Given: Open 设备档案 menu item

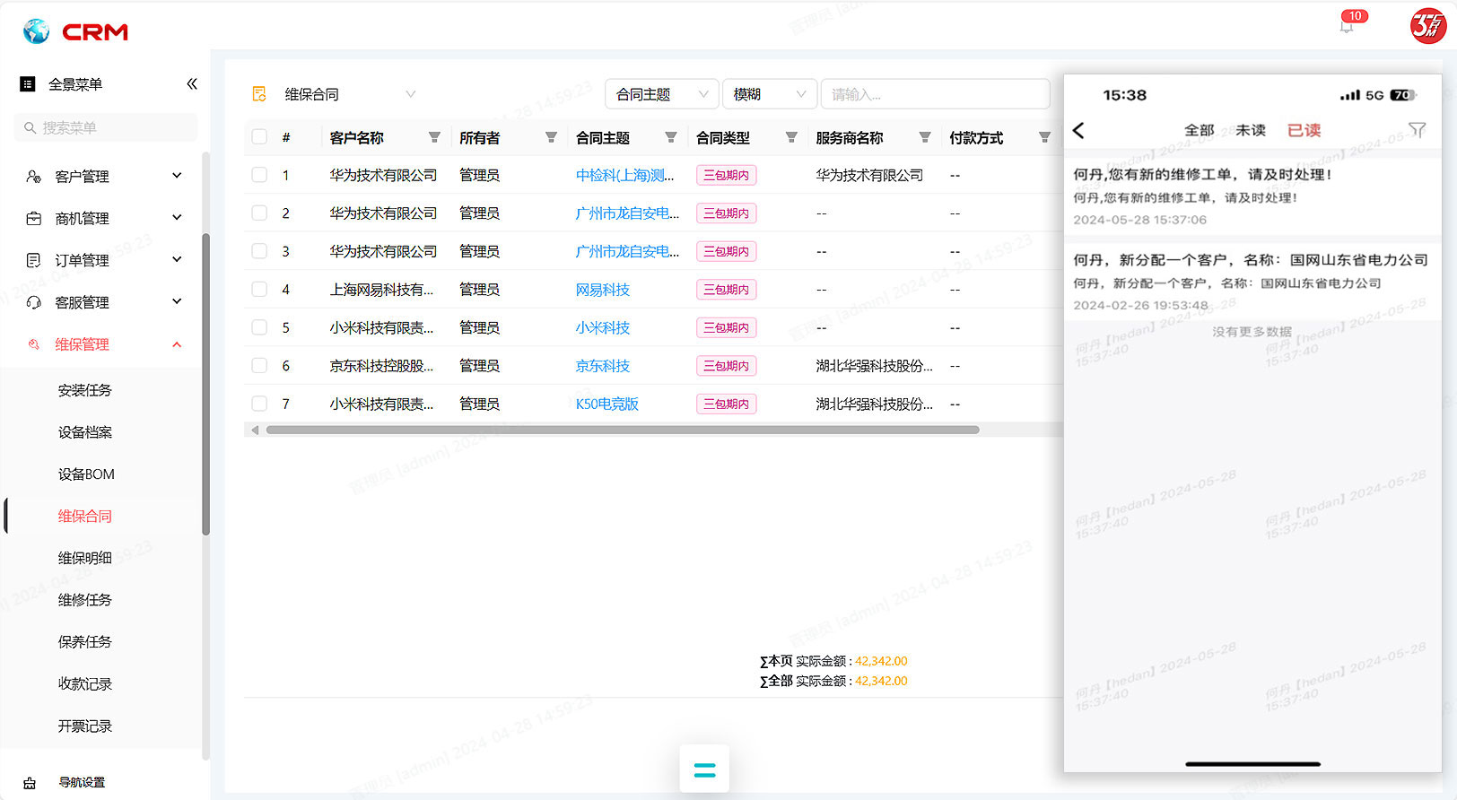Looking at the screenshot, I should pos(85,432).
